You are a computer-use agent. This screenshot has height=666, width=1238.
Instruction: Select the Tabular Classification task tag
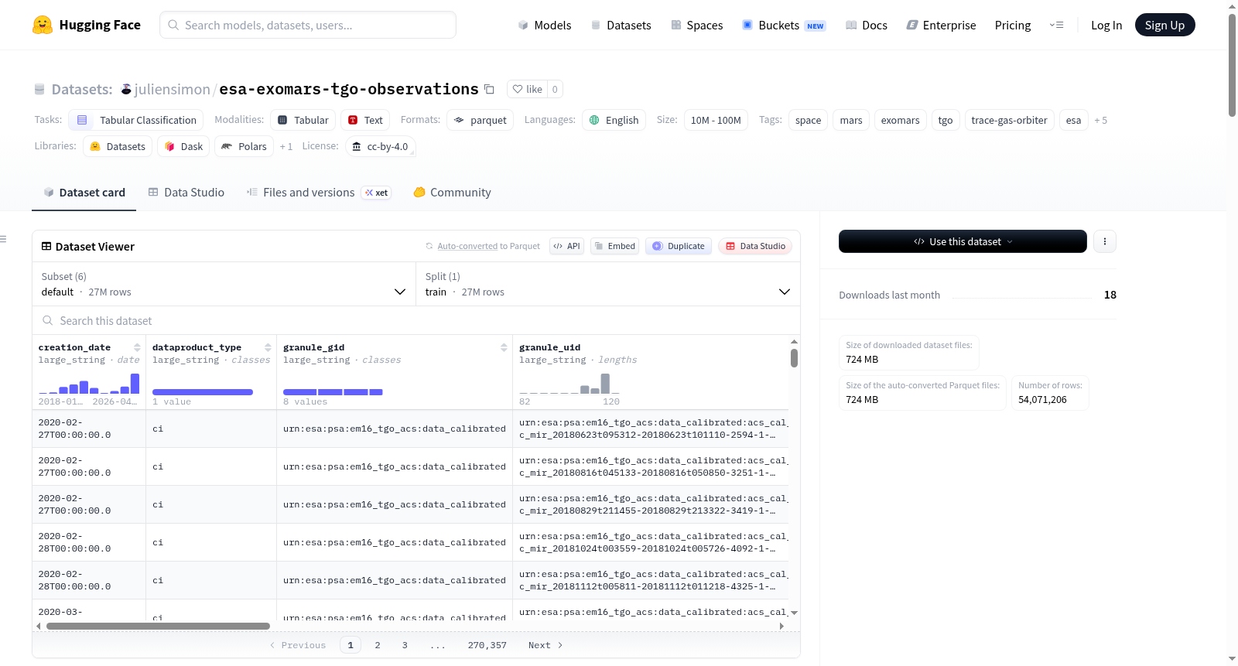click(x=136, y=120)
